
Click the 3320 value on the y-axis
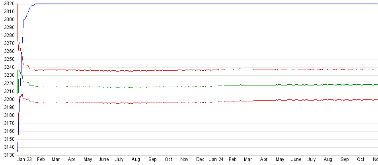[x=10, y=4]
